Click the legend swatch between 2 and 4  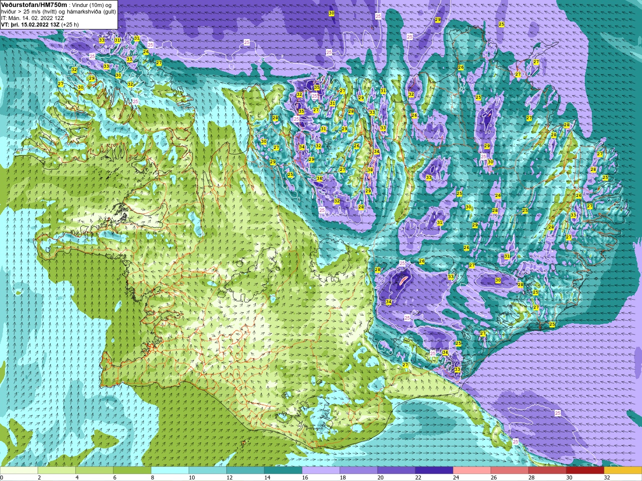[x=57, y=470]
